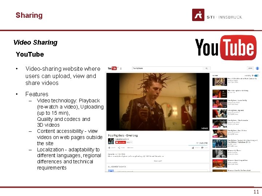Expand description with 'Show more'
The image size is (262, 196).
158,161
